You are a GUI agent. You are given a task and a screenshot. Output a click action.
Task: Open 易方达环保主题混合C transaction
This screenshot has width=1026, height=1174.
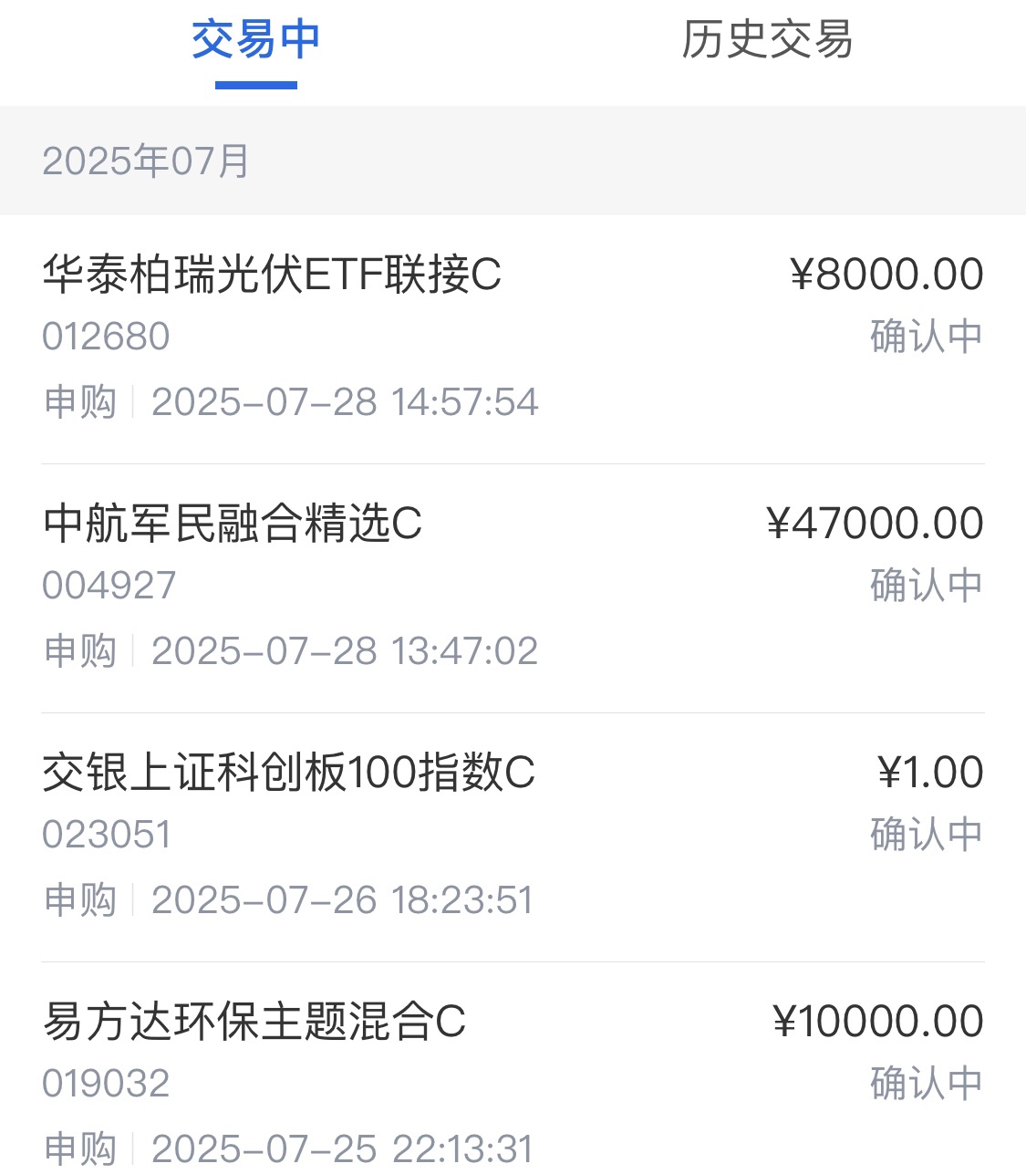coord(513,1068)
